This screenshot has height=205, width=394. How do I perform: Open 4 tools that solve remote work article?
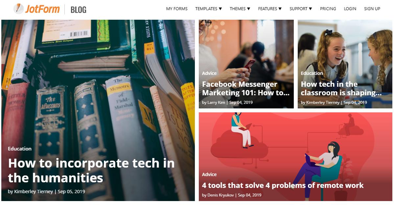(x=283, y=185)
